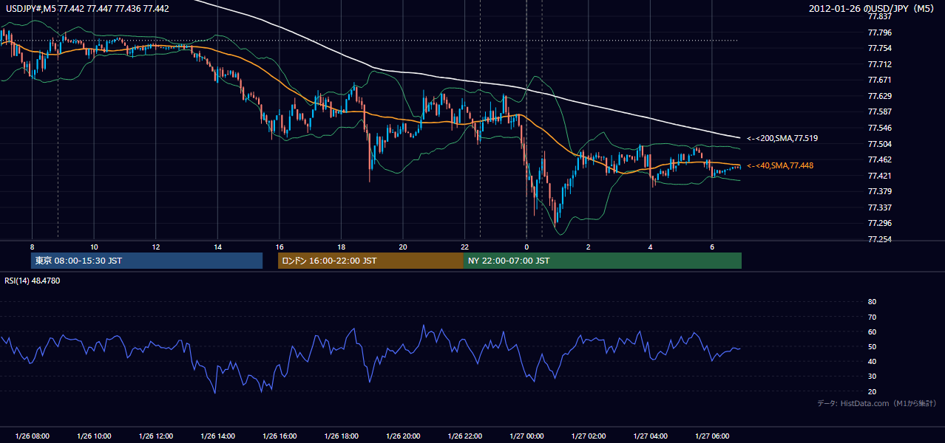Viewport: 945px width, 443px height.
Task: Click the 77.671 price axis label
Action: [x=879, y=80]
